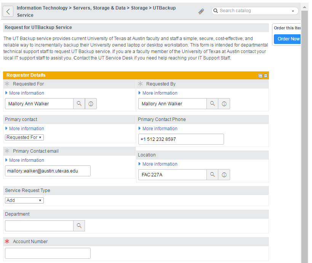Expand More information under Primary contact
Viewport: 312px width, 263px height.
(x=25, y=129)
